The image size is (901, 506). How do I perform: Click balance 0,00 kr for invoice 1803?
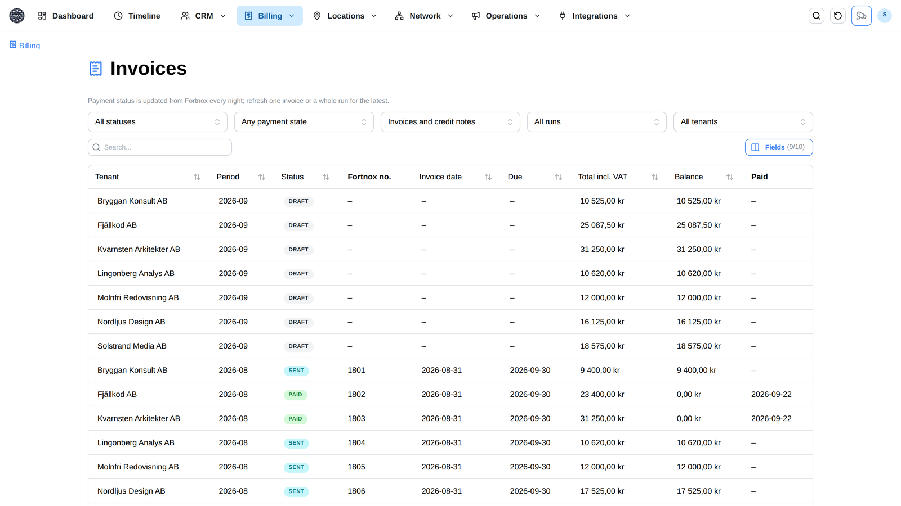689,418
